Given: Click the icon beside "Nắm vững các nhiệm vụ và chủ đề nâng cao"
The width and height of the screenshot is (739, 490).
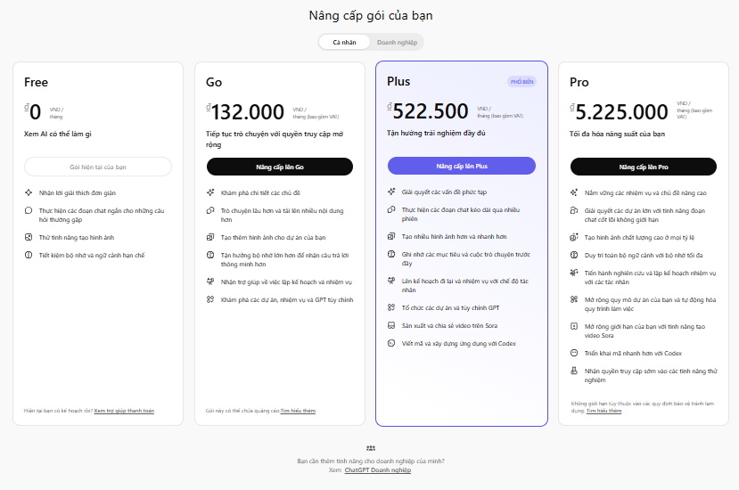Looking at the screenshot, I should 574,192.
